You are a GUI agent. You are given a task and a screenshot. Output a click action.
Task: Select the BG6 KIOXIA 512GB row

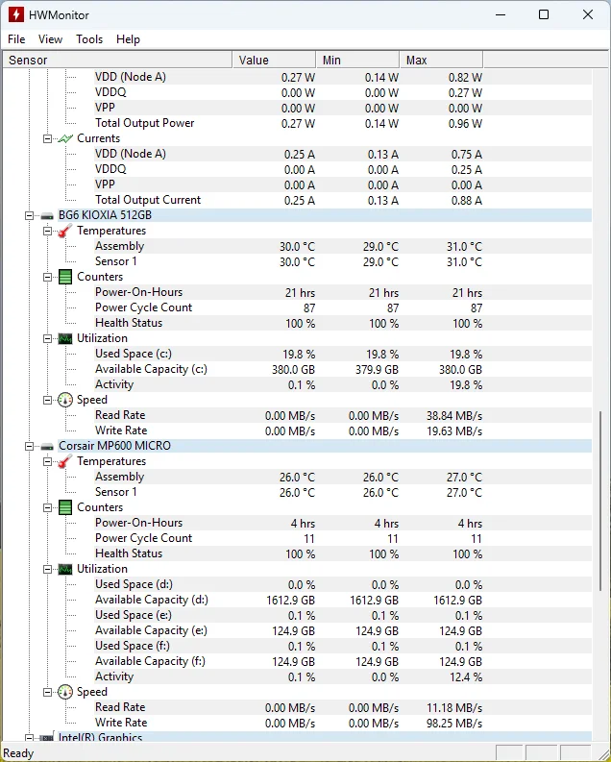325,215
